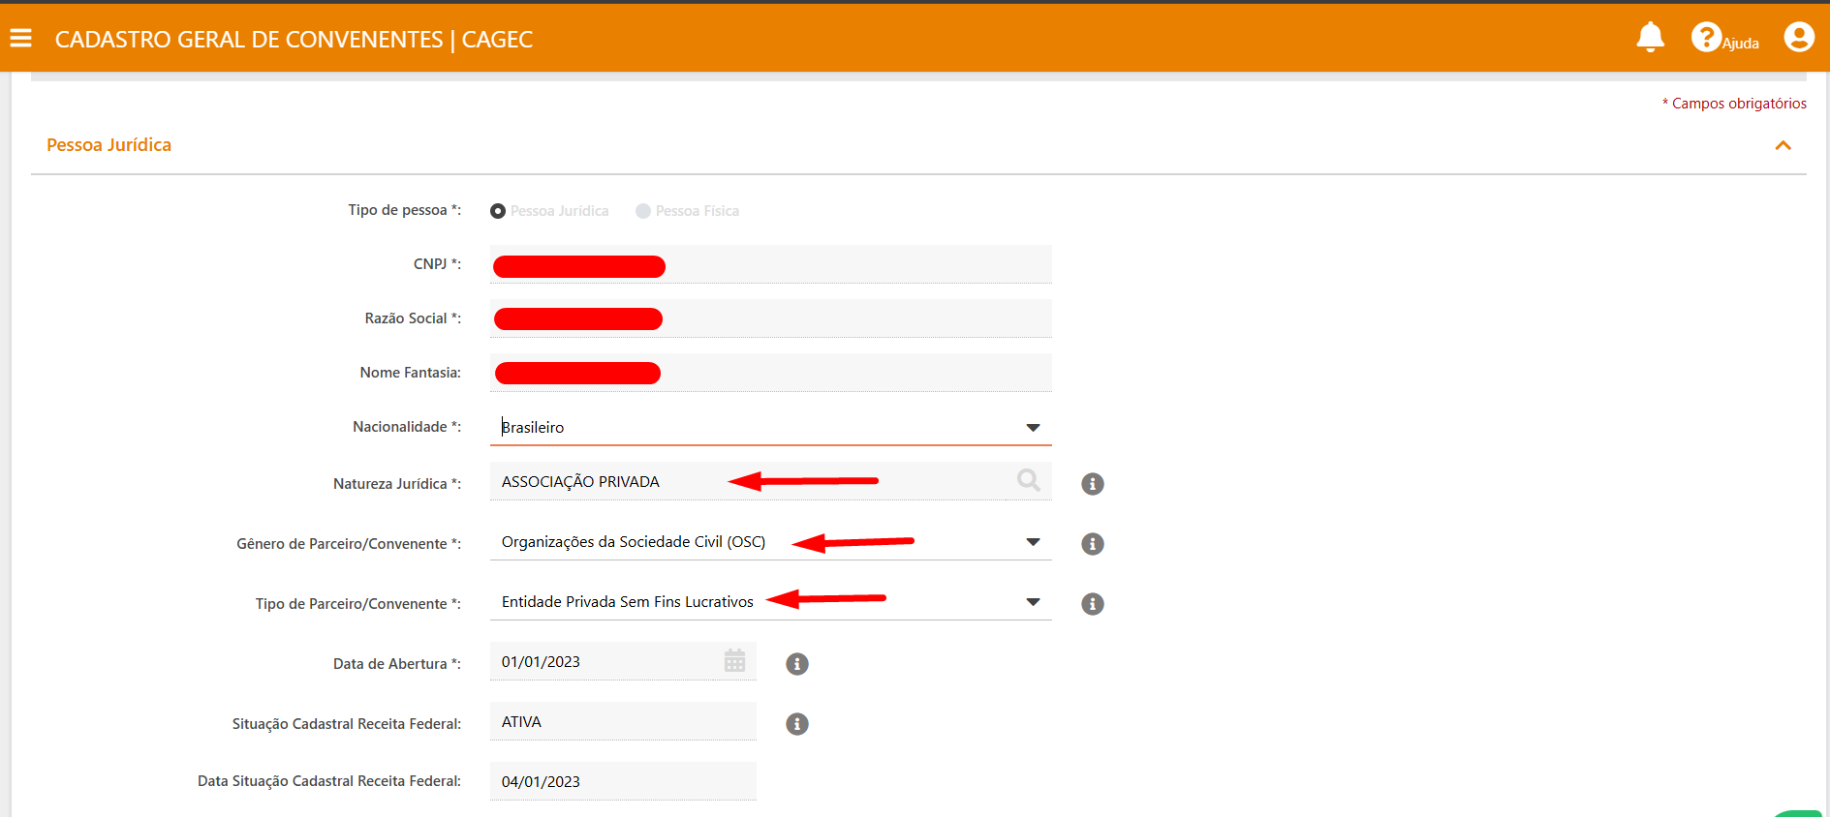Open the user account profile icon
The height and width of the screenshot is (817, 1830).
(1798, 38)
